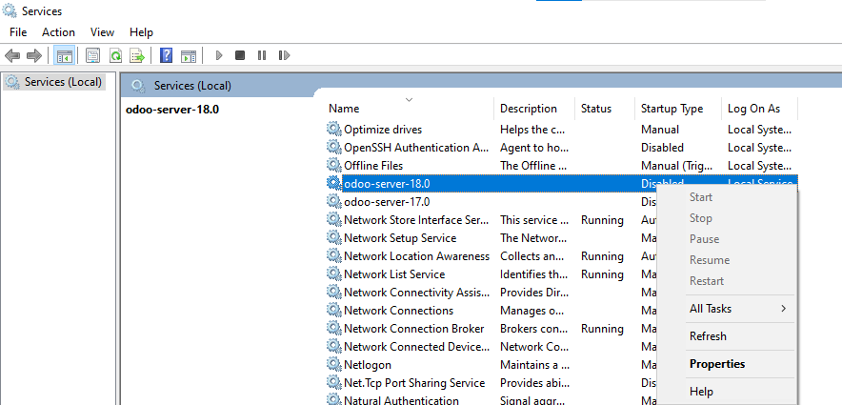Click the Show/Hide Action Pane icon
The image size is (842, 405).
[189, 55]
